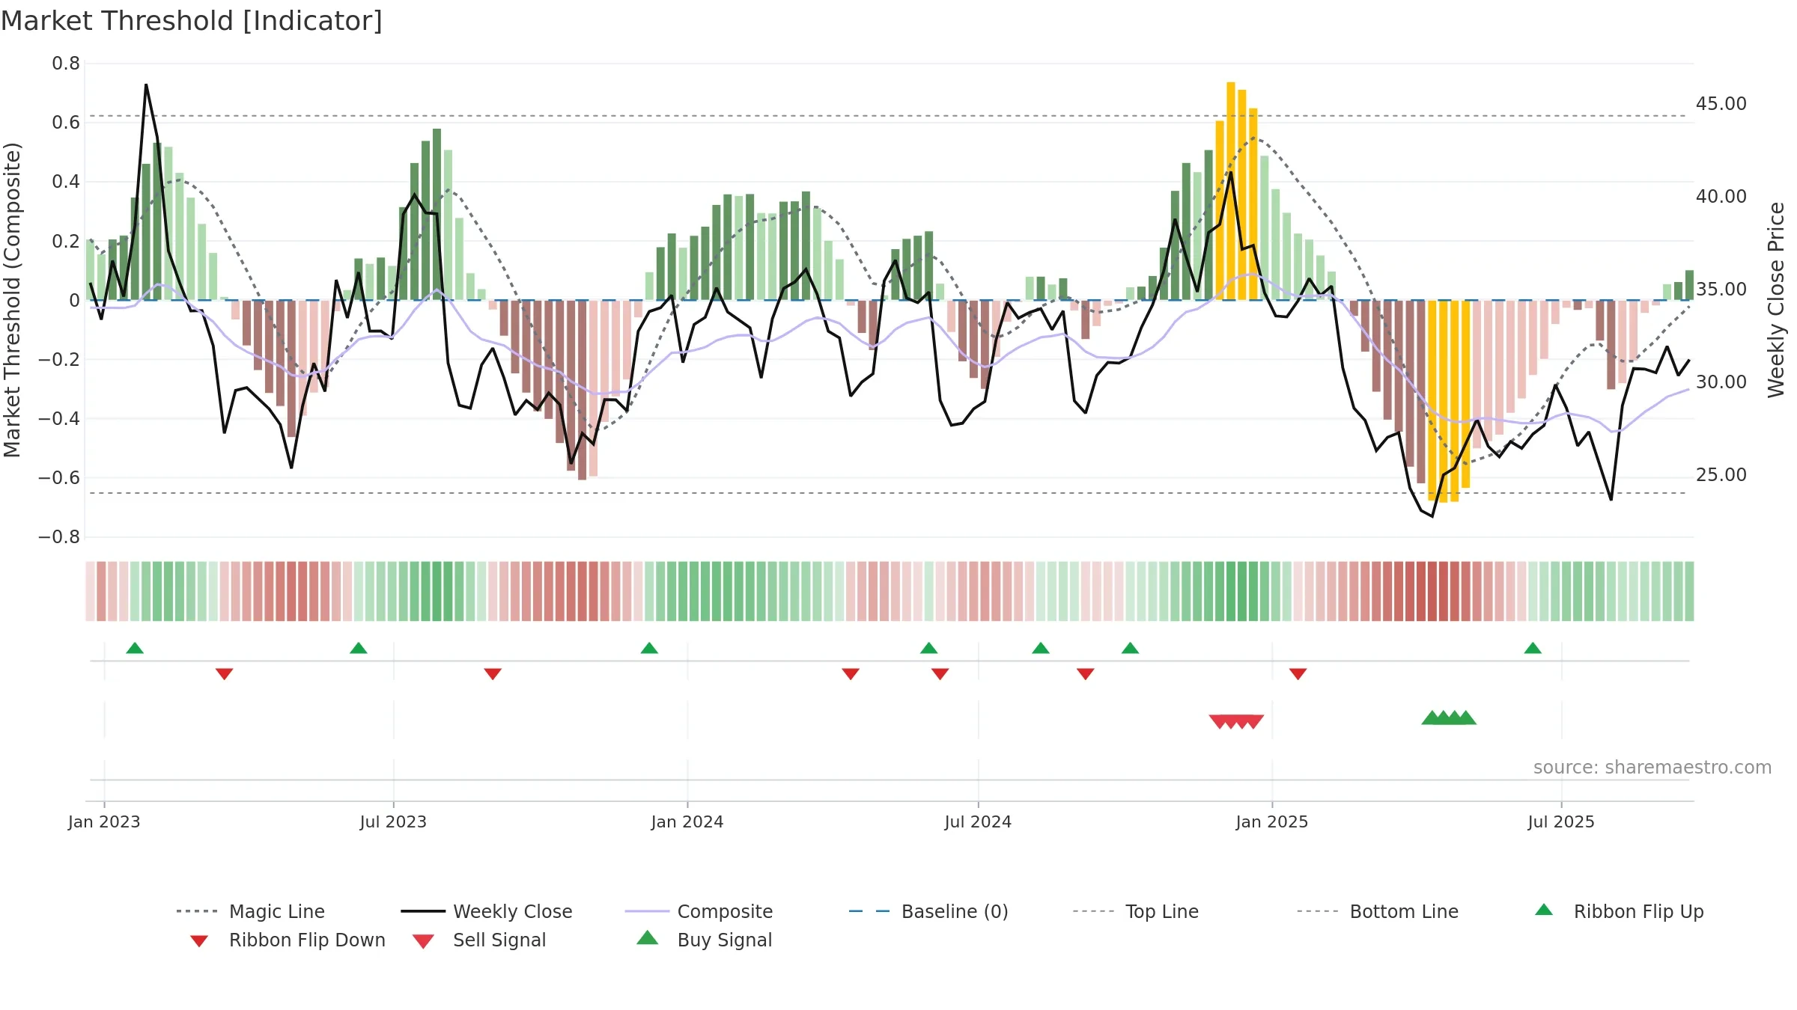Click the Weekly Close Price axis title

[x=1776, y=300]
